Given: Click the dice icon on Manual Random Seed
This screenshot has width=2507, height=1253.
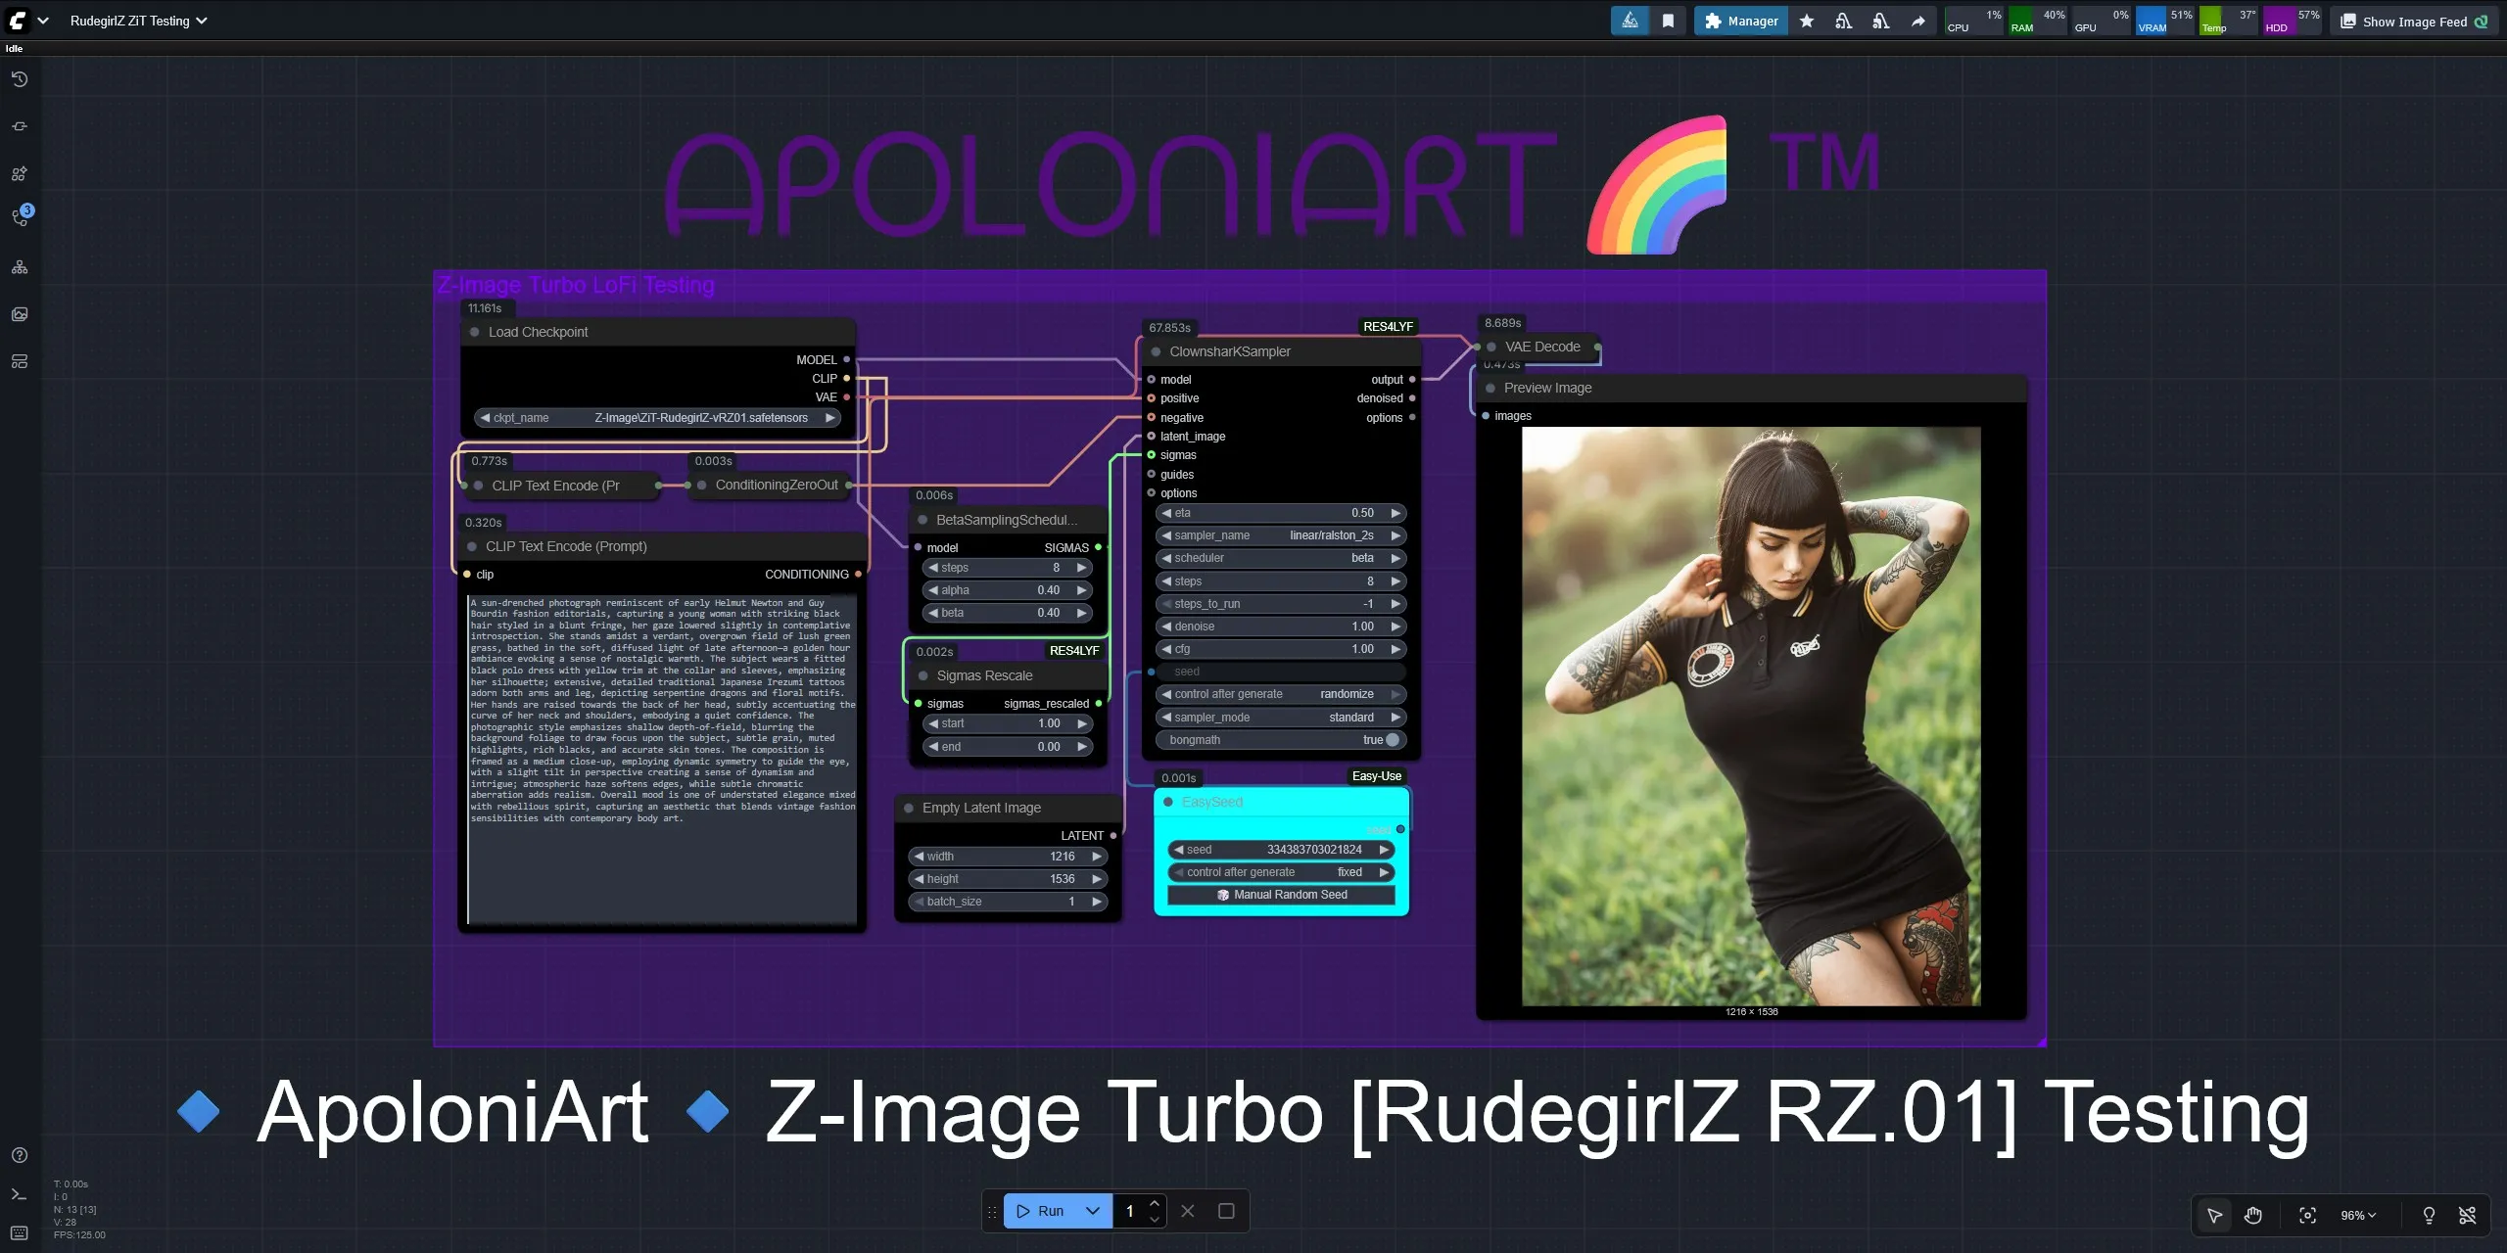Looking at the screenshot, I should (1223, 895).
